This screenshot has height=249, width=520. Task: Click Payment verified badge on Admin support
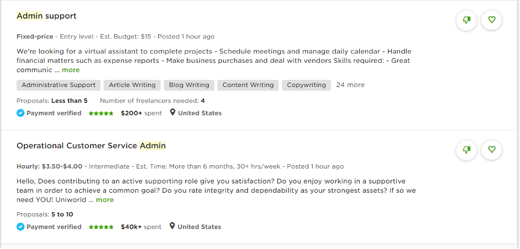point(49,113)
